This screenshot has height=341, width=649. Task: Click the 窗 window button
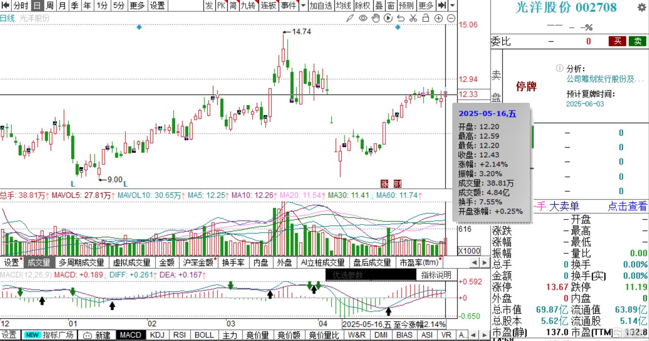pyautogui.click(x=391, y=5)
